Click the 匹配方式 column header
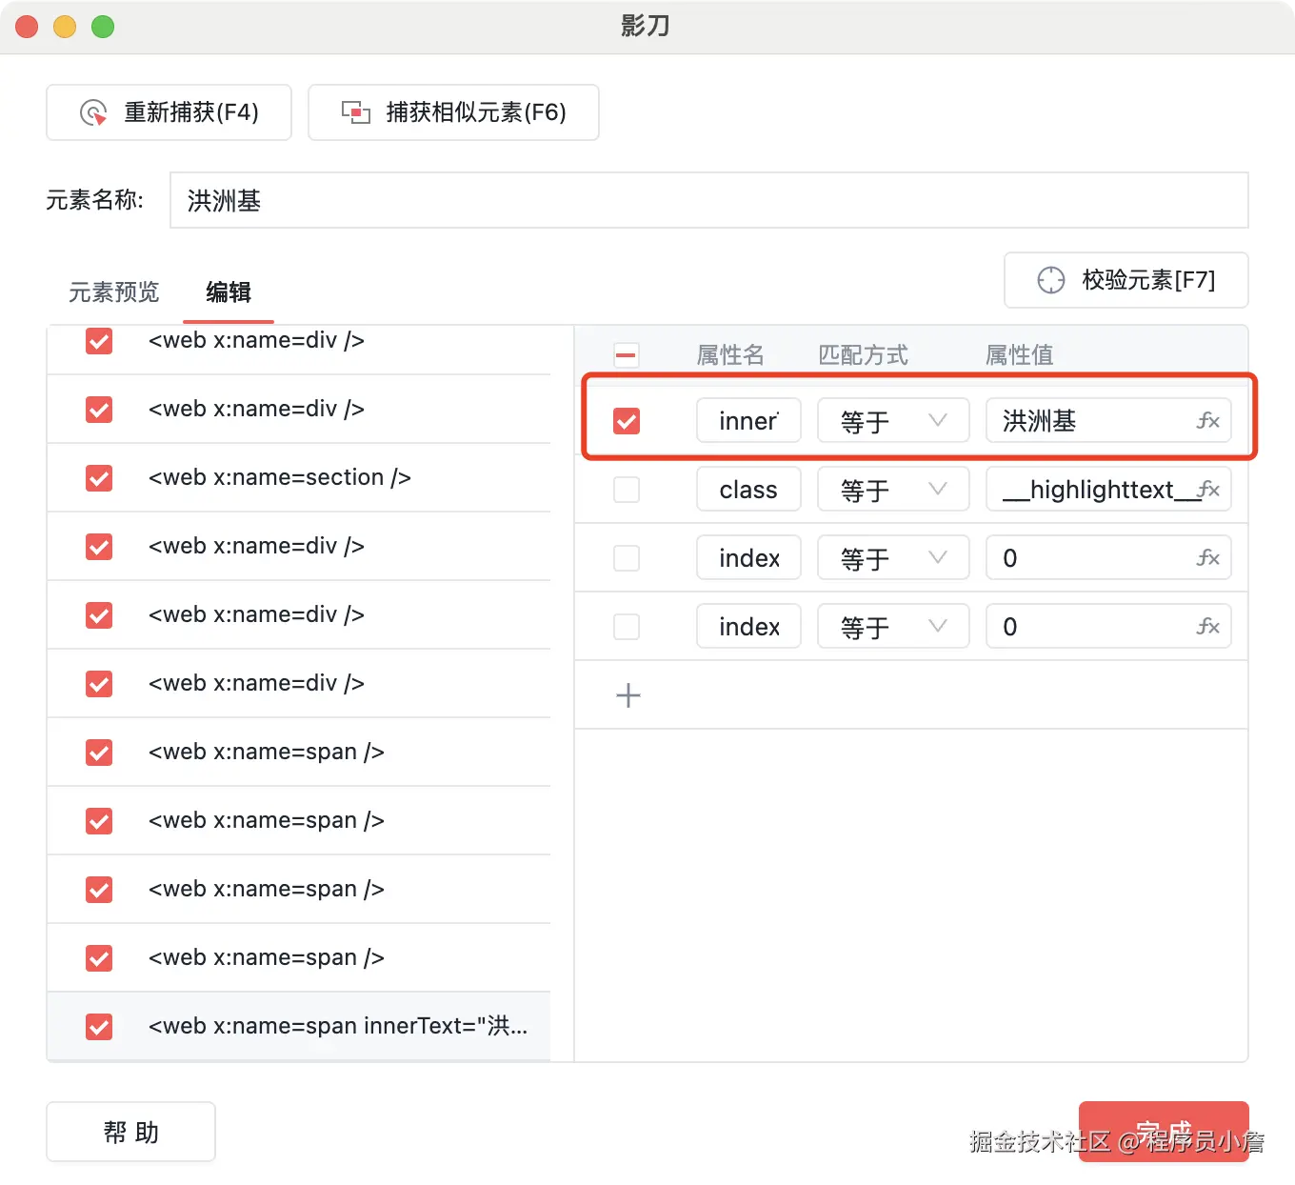This screenshot has height=1185, width=1295. pos(864,355)
